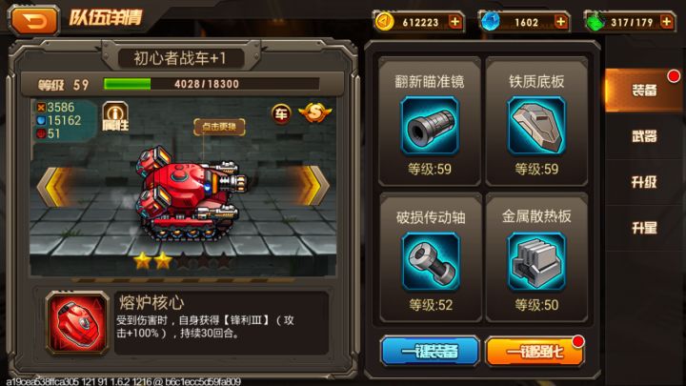Open the 升星 tab
686x386 pixels.
pos(644,228)
